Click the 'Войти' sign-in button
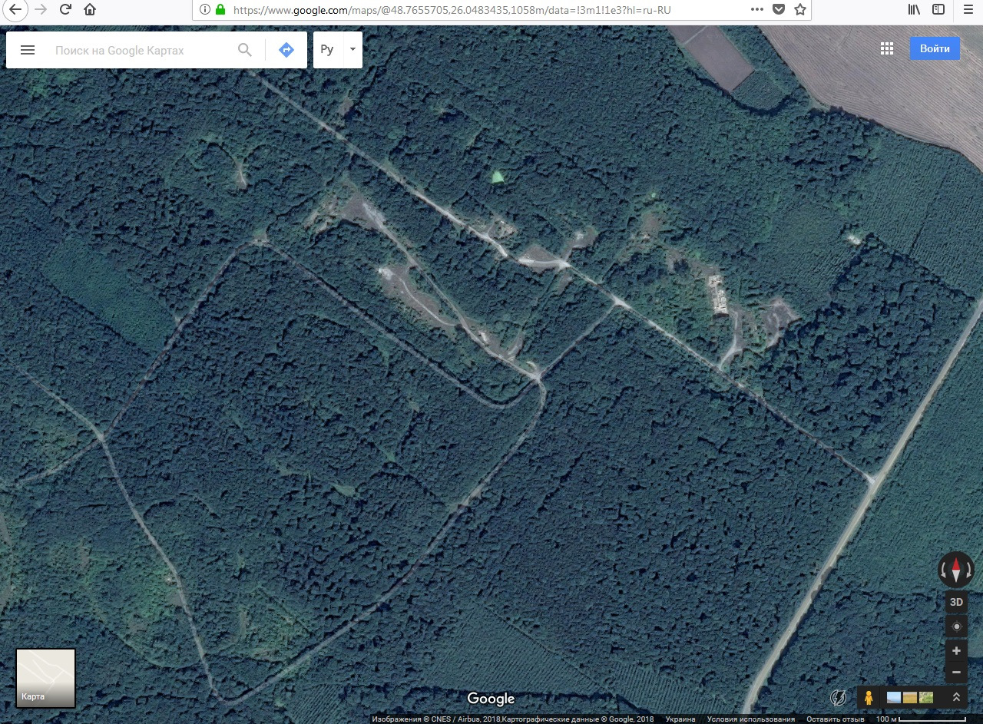 click(935, 48)
